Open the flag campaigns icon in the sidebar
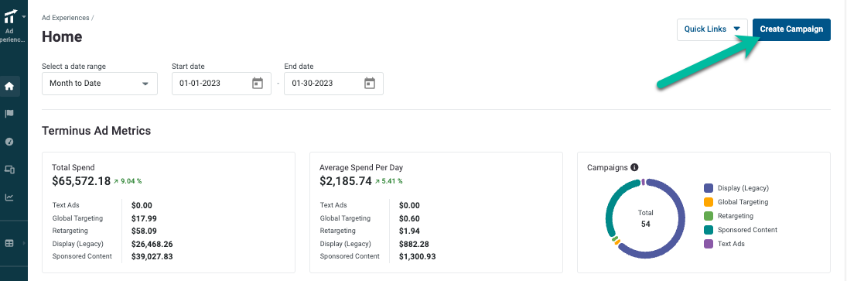847x281 pixels. pos(9,114)
